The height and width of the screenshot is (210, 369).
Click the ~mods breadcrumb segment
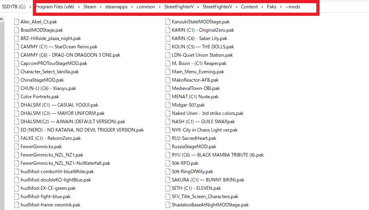(293, 7)
